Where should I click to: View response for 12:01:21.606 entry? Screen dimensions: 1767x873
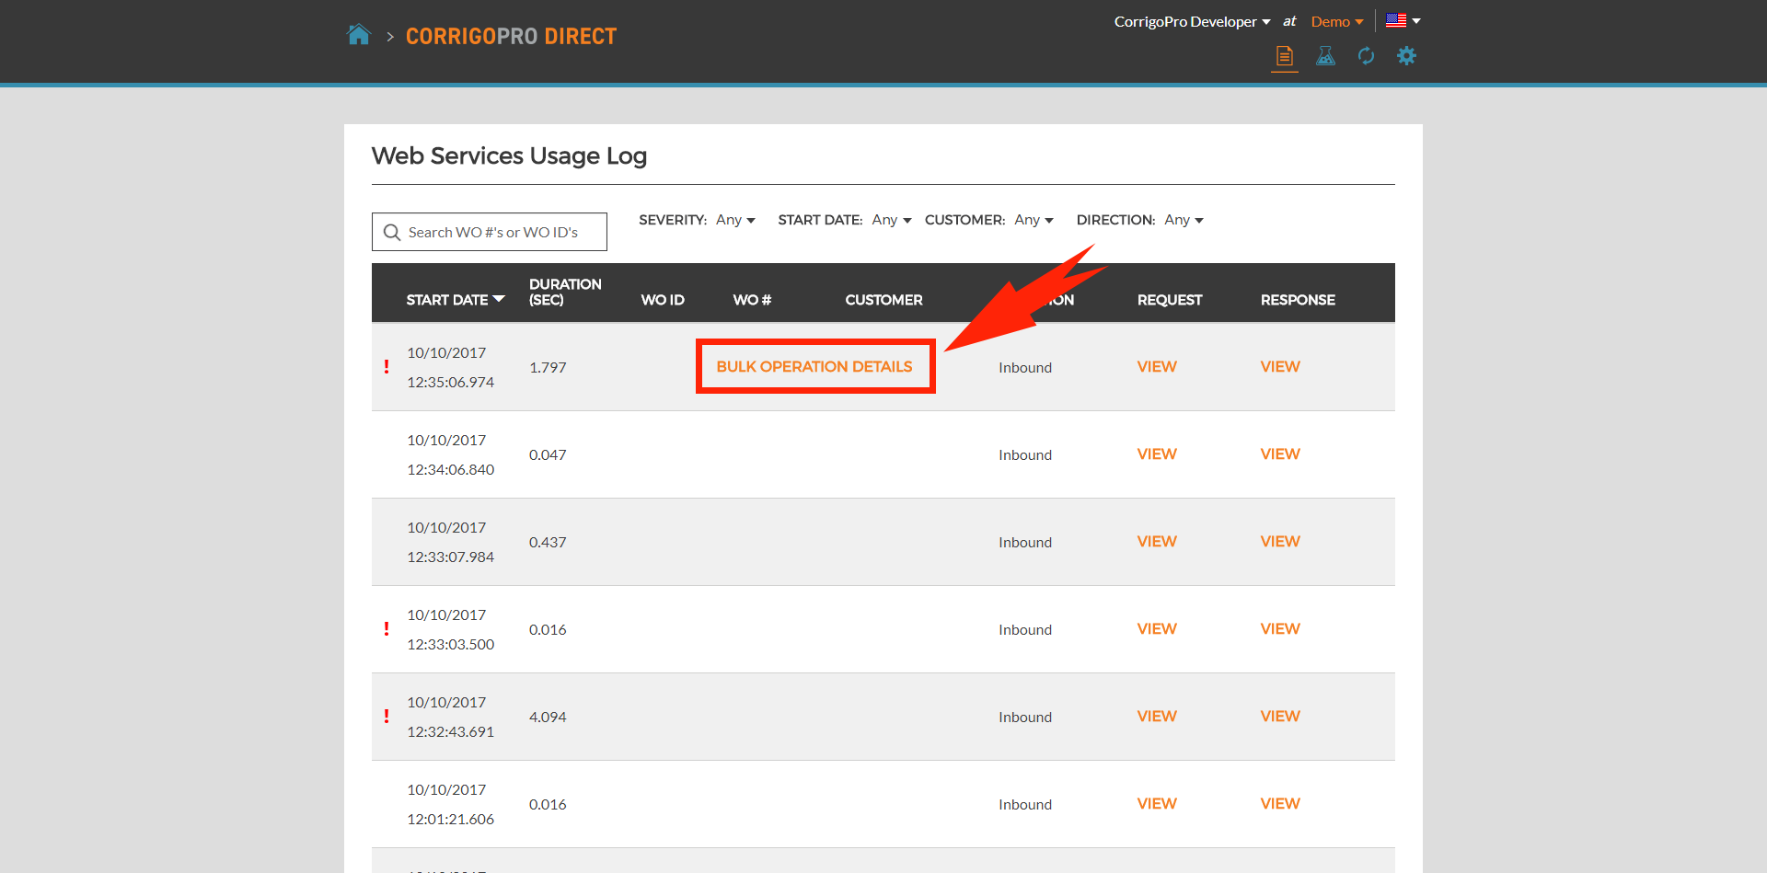tap(1280, 803)
